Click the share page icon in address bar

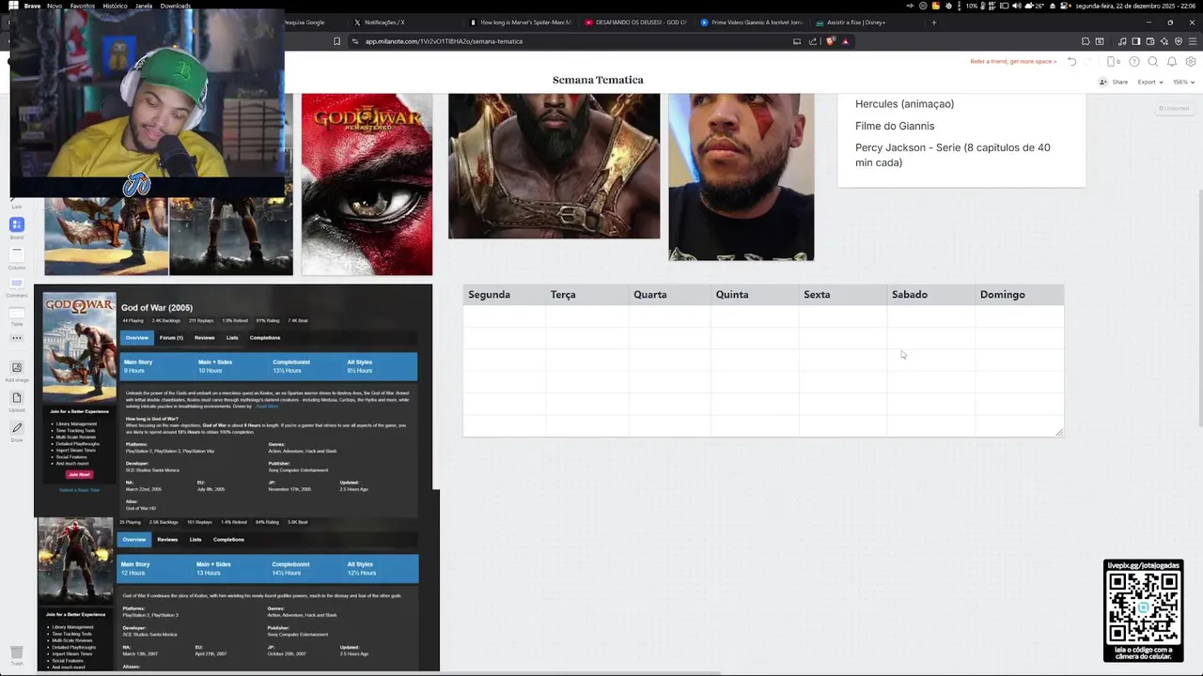813,41
